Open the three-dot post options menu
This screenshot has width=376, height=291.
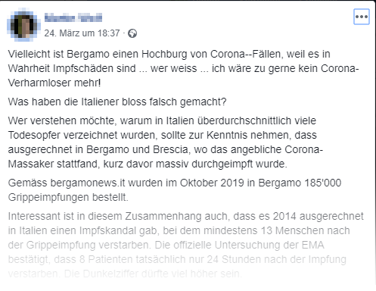tap(362, 17)
